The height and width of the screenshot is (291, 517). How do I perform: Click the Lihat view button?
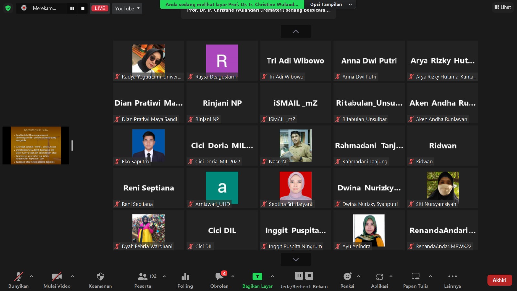coord(503,7)
